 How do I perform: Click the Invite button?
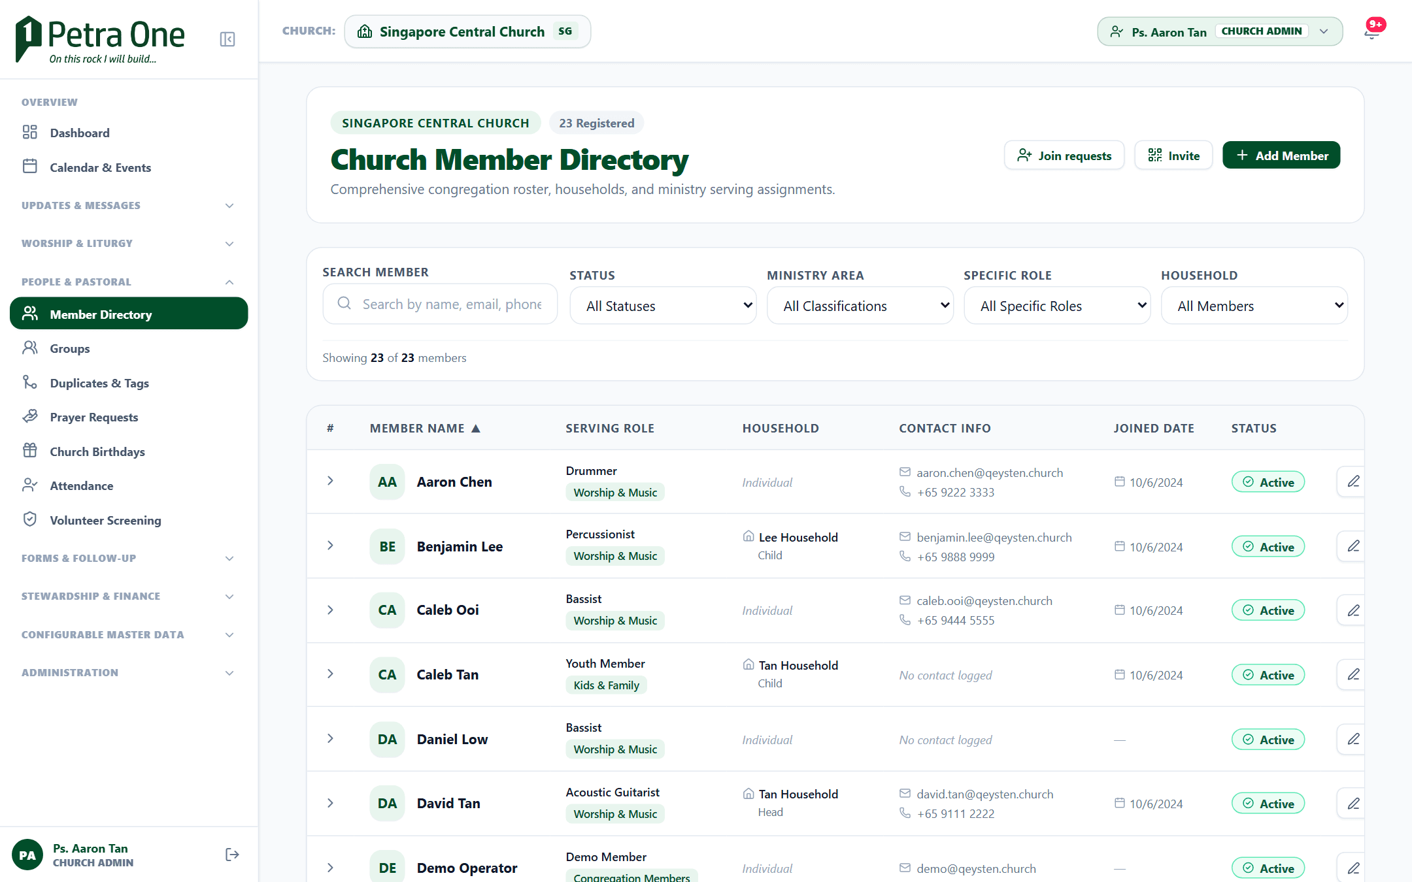1173,155
